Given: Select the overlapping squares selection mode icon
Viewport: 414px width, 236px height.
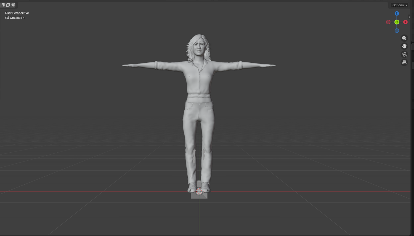Looking at the screenshot, I should click(8, 5).
